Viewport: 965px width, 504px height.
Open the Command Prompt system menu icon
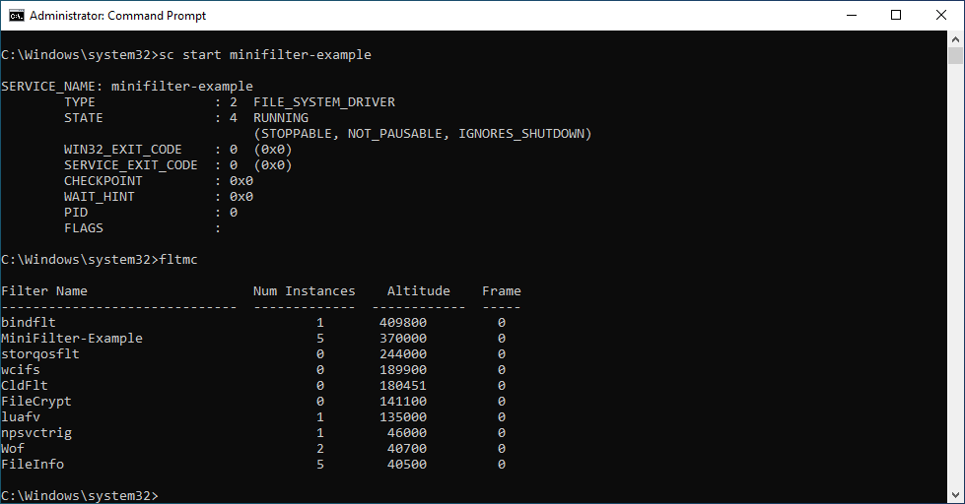(x=17, y=16)
